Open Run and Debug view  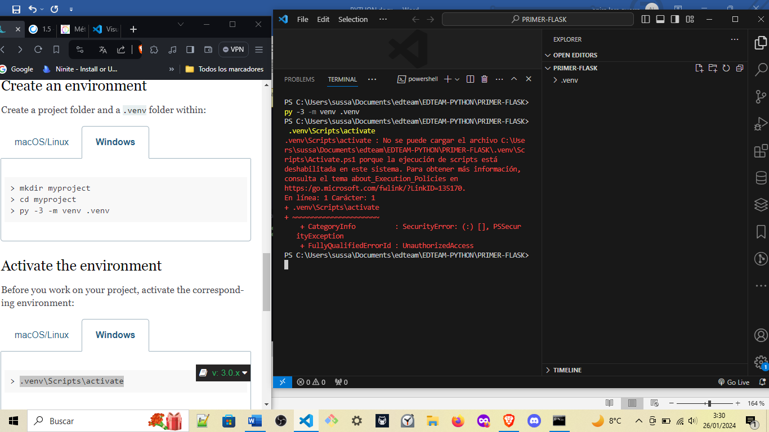pyautogui.click(x=761, y=124)
